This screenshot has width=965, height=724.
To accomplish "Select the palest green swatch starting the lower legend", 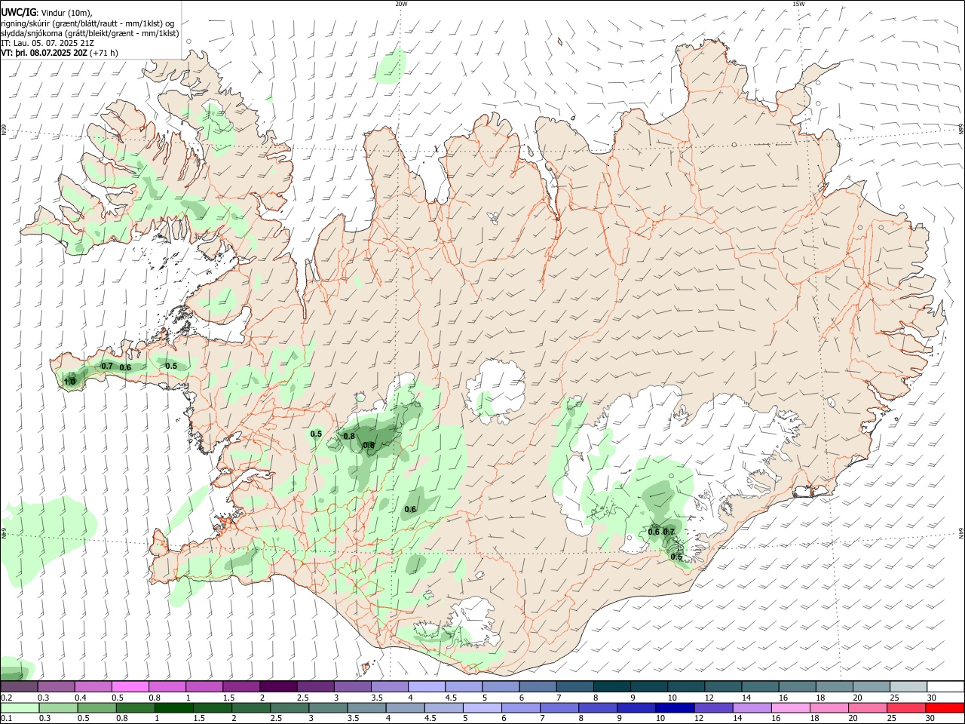I will 20,708.
